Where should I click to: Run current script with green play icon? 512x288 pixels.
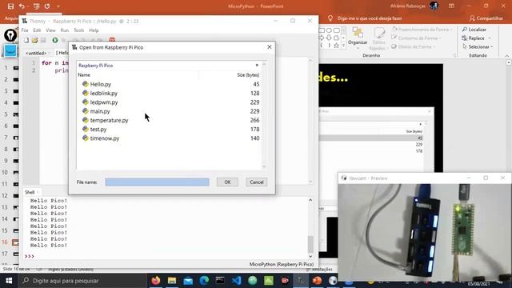[x=55, y=40]
